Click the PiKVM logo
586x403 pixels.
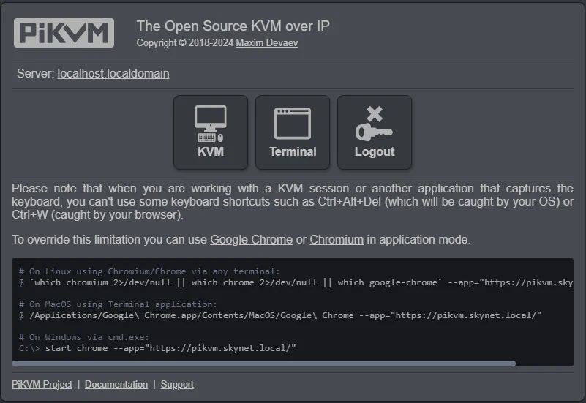64,33
